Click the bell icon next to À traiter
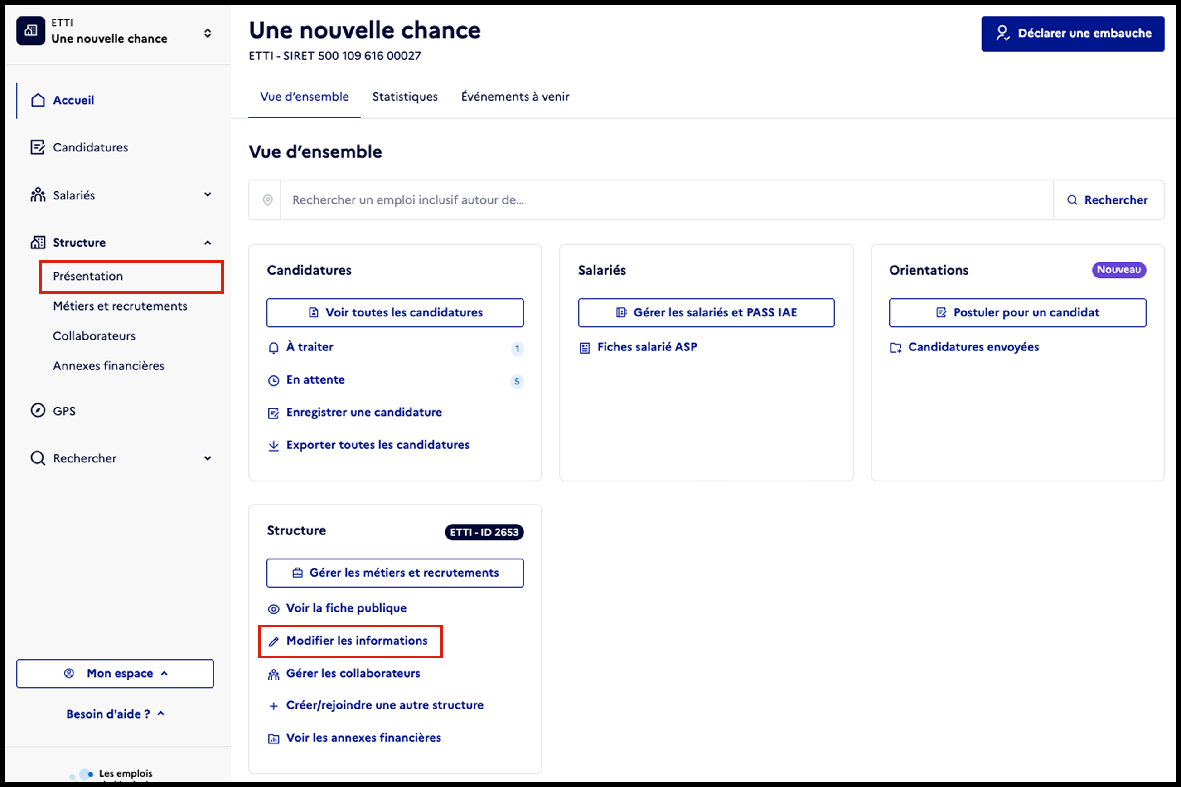1181x787 pixels. point(273,348)
